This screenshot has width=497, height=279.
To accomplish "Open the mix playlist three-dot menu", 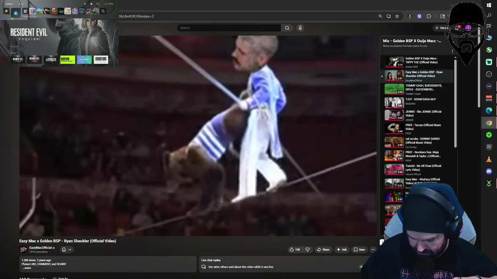I will [x=452, y=51].
